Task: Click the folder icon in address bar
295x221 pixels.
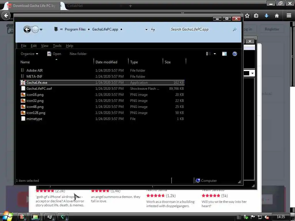Action: [x=56, y=29]
